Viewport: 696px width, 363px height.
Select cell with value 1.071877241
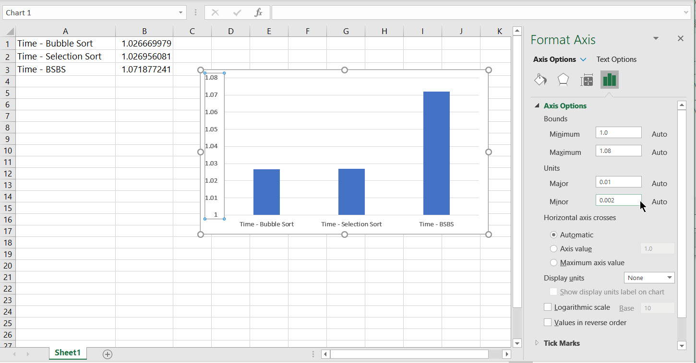[x=144, y=69]
